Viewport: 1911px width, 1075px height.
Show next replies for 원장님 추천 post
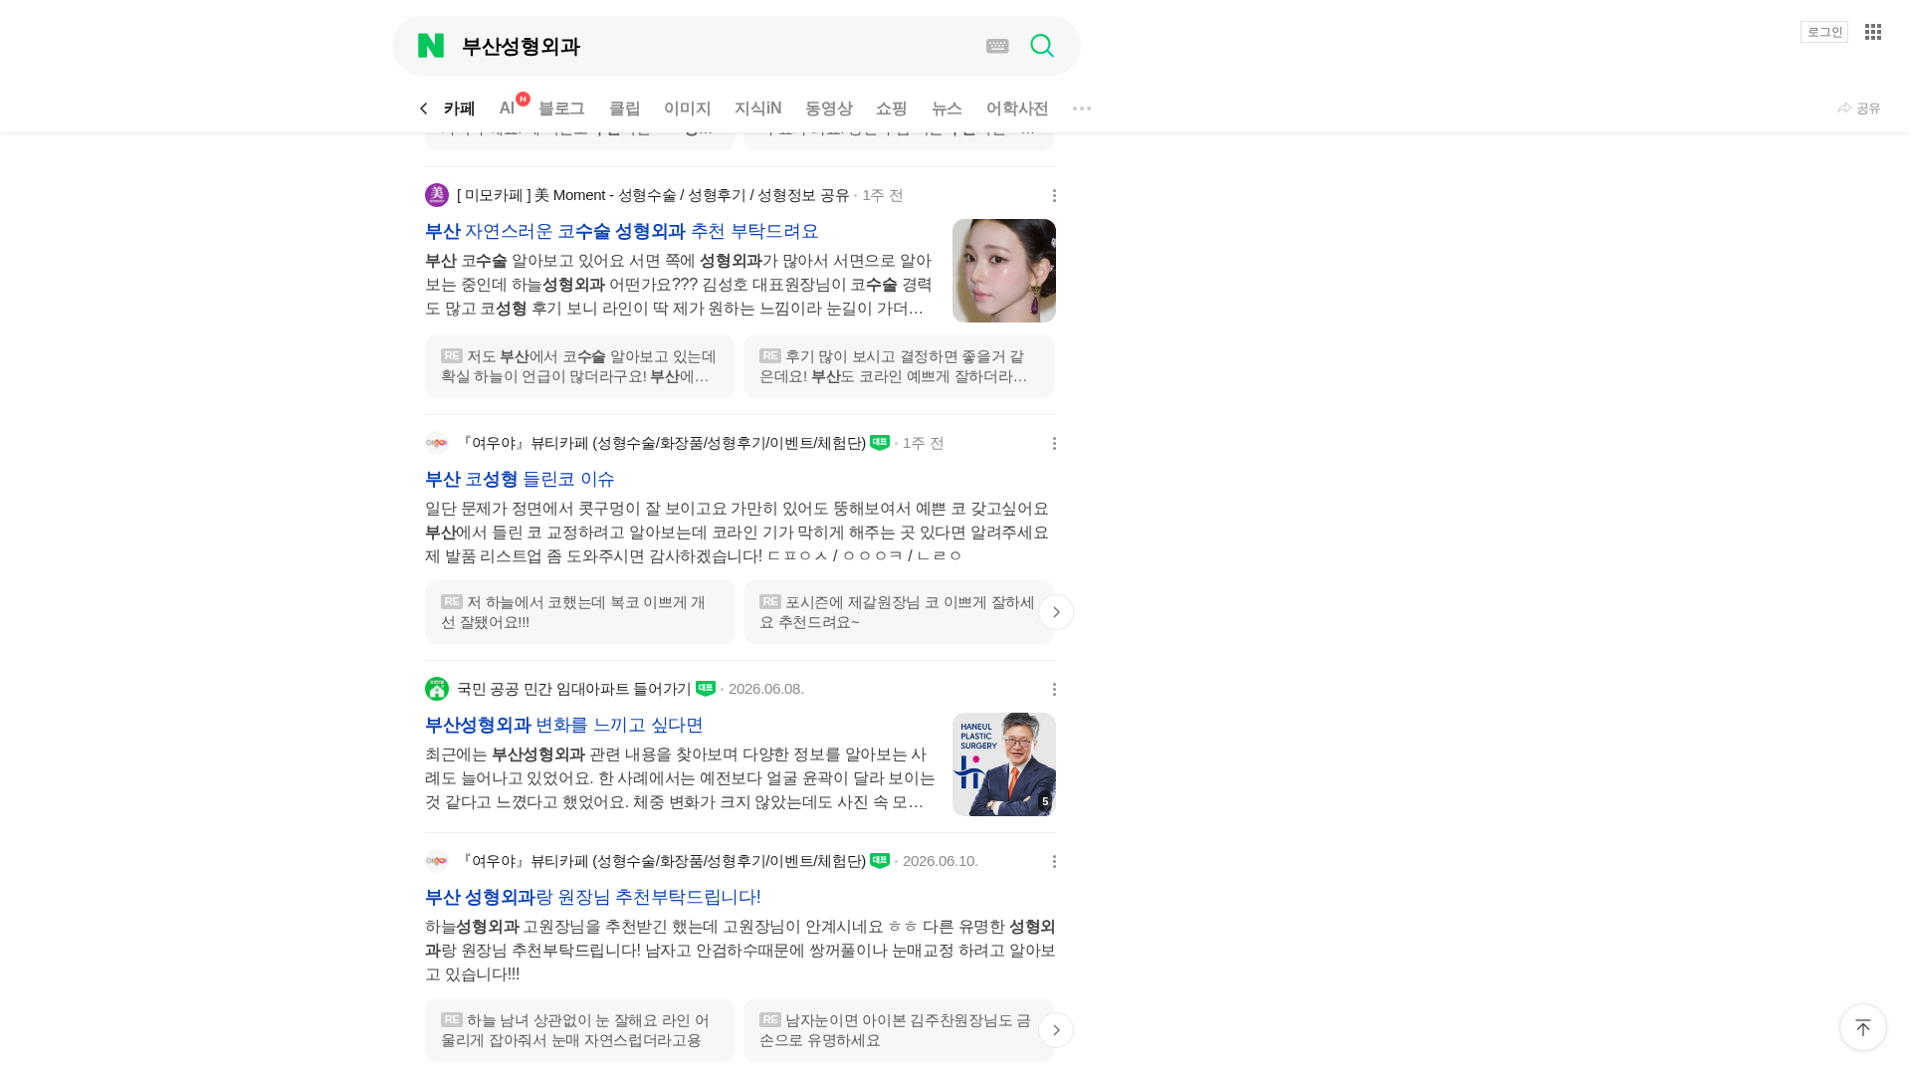click(1056, 1030)
